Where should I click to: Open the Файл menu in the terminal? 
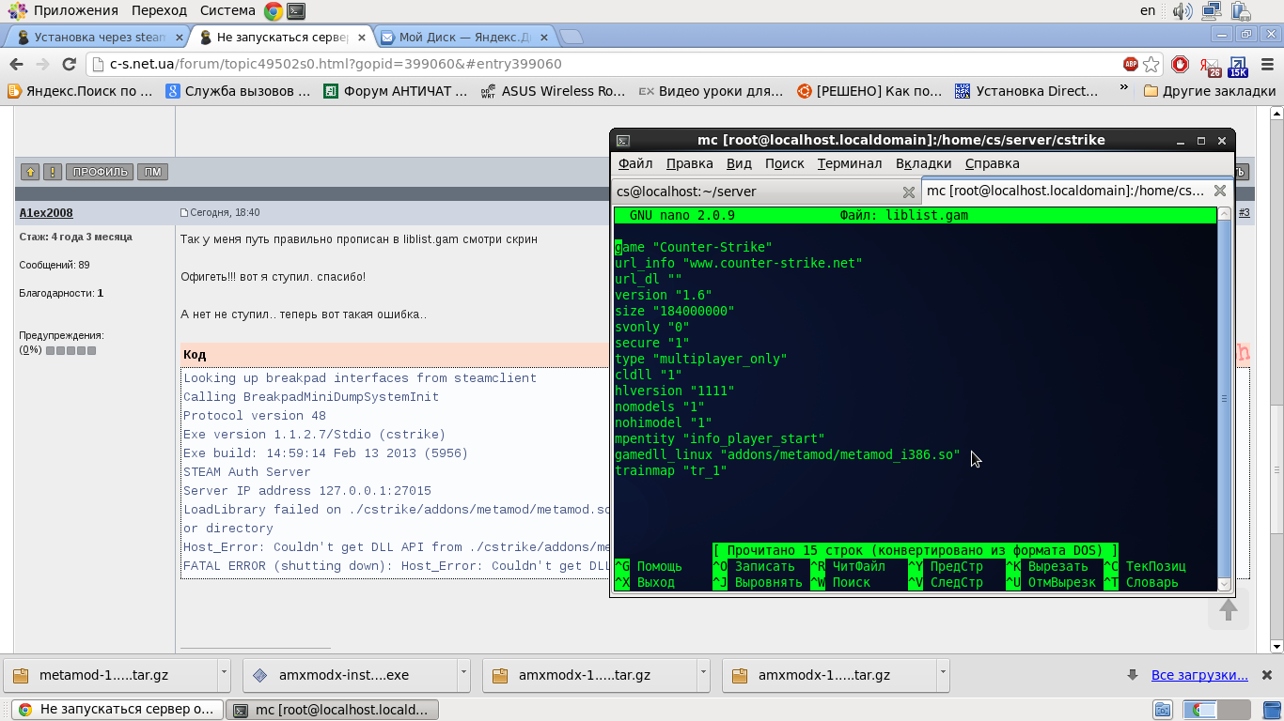tap(635, 163)
